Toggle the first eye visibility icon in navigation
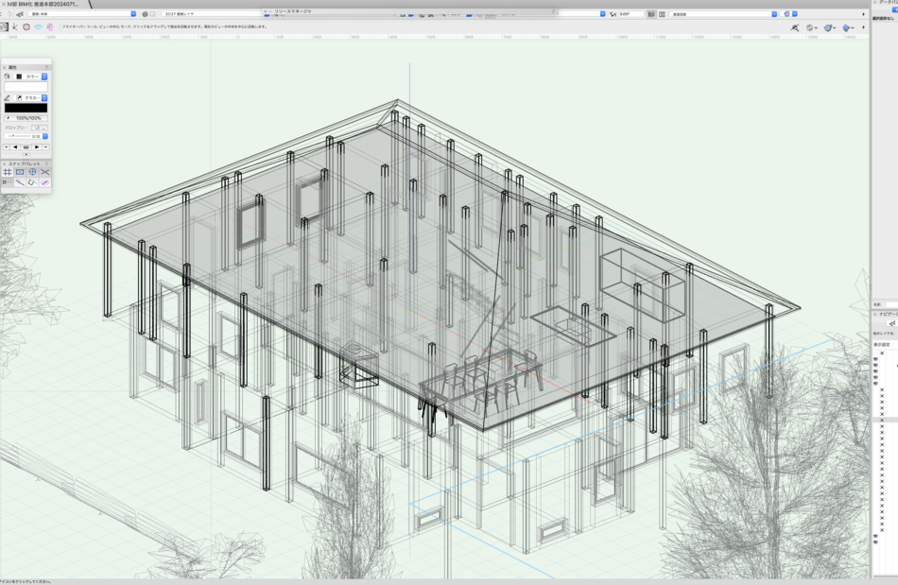Viewport: 898px width, 585px height. tap(875, 360)
